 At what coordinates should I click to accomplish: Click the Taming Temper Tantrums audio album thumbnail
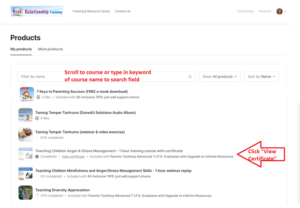click(25, 115)
